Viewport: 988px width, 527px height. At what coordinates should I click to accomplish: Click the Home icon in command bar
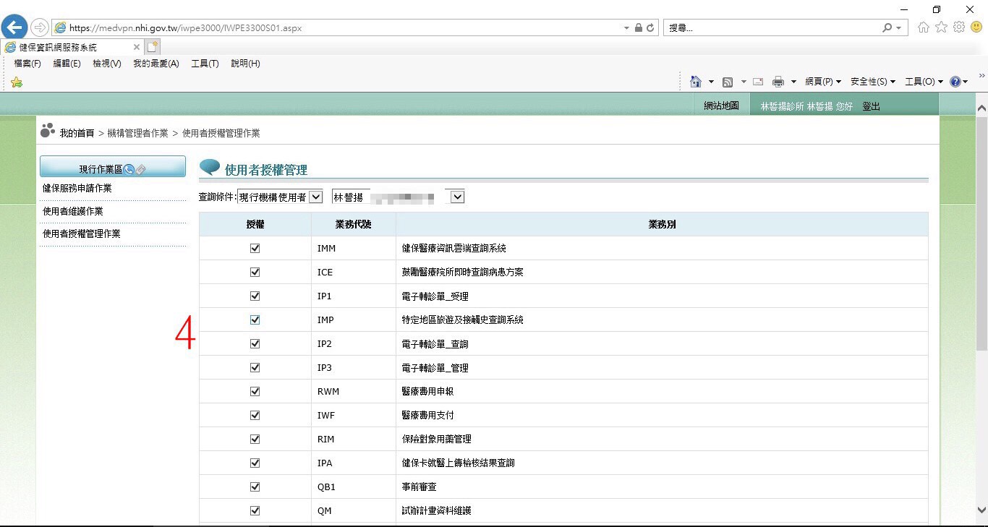[x=696, y=82]
